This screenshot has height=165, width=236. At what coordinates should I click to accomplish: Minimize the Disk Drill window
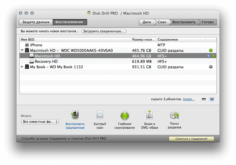coord(26,13)
